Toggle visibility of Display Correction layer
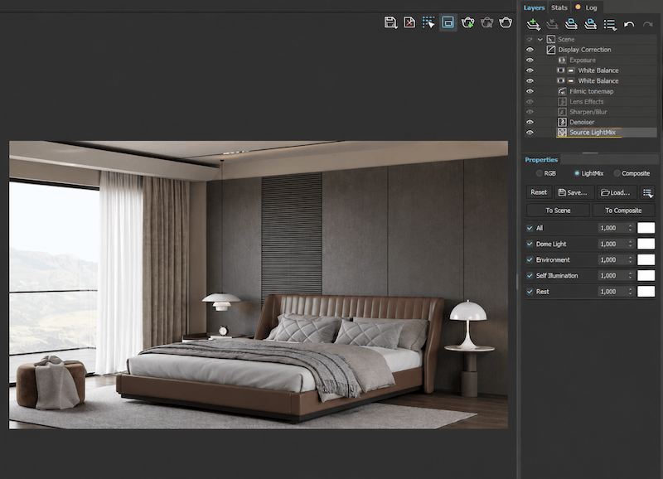 click(530, 50)
